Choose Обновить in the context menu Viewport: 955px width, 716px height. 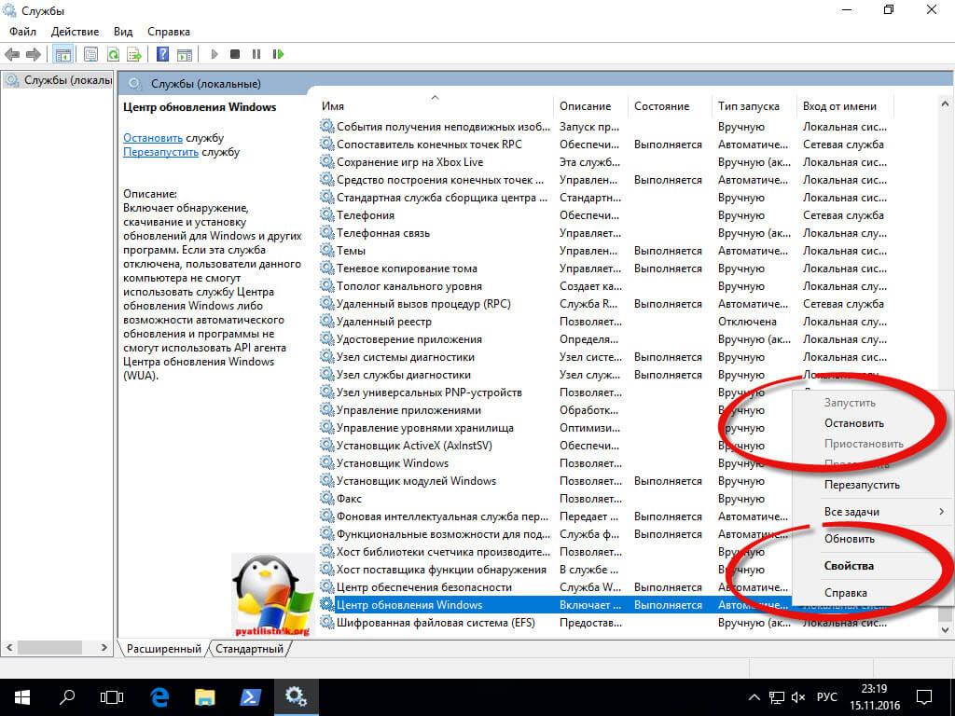pyautogui.click(x=849, y=539)
